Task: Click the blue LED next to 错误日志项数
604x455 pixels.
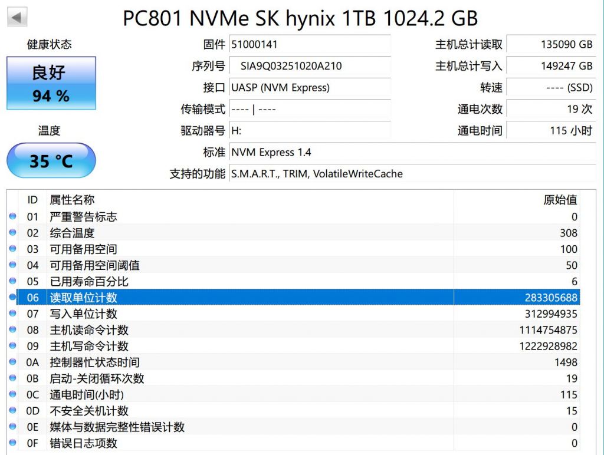Action: tap(12, 443)
